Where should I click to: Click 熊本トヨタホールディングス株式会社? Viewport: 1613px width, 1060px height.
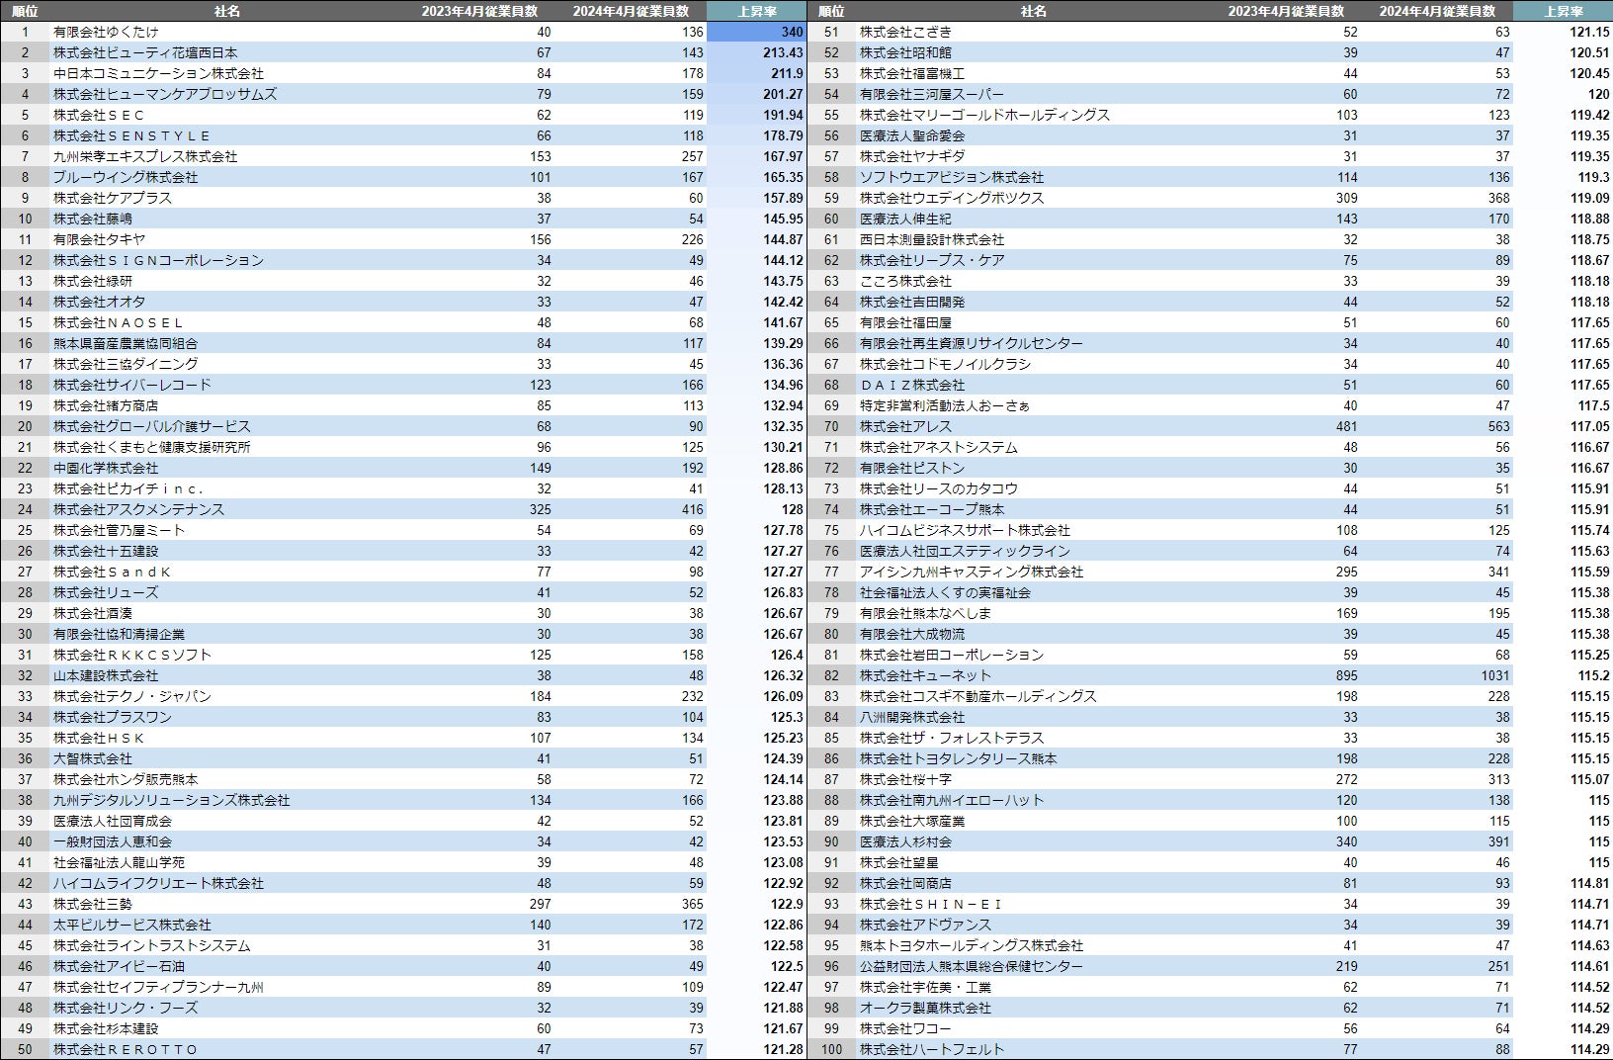972,945
